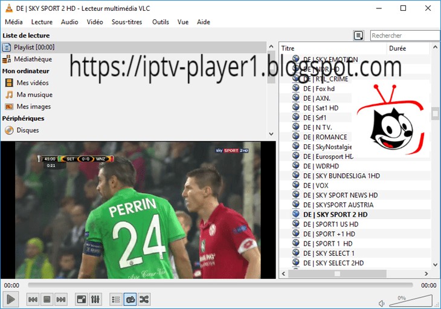Click VLC cone icon in title bar

pyautogui.click(x=8, y=8)
